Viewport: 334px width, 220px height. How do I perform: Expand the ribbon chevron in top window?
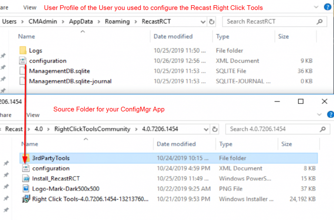[317, 7]
